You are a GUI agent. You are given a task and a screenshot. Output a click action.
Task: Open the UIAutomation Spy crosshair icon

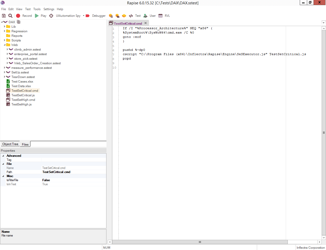tap(51, 16)
